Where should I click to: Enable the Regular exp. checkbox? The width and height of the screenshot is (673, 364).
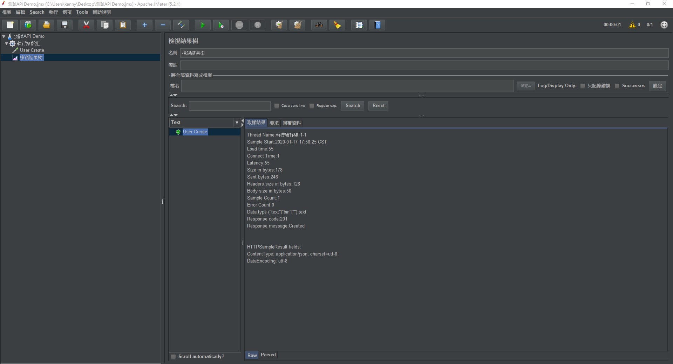[312, 106]
